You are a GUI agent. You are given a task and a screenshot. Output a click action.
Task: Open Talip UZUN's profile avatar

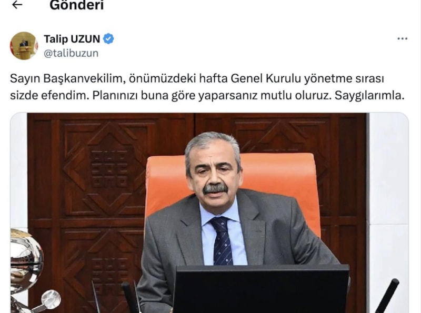(24, 46)
